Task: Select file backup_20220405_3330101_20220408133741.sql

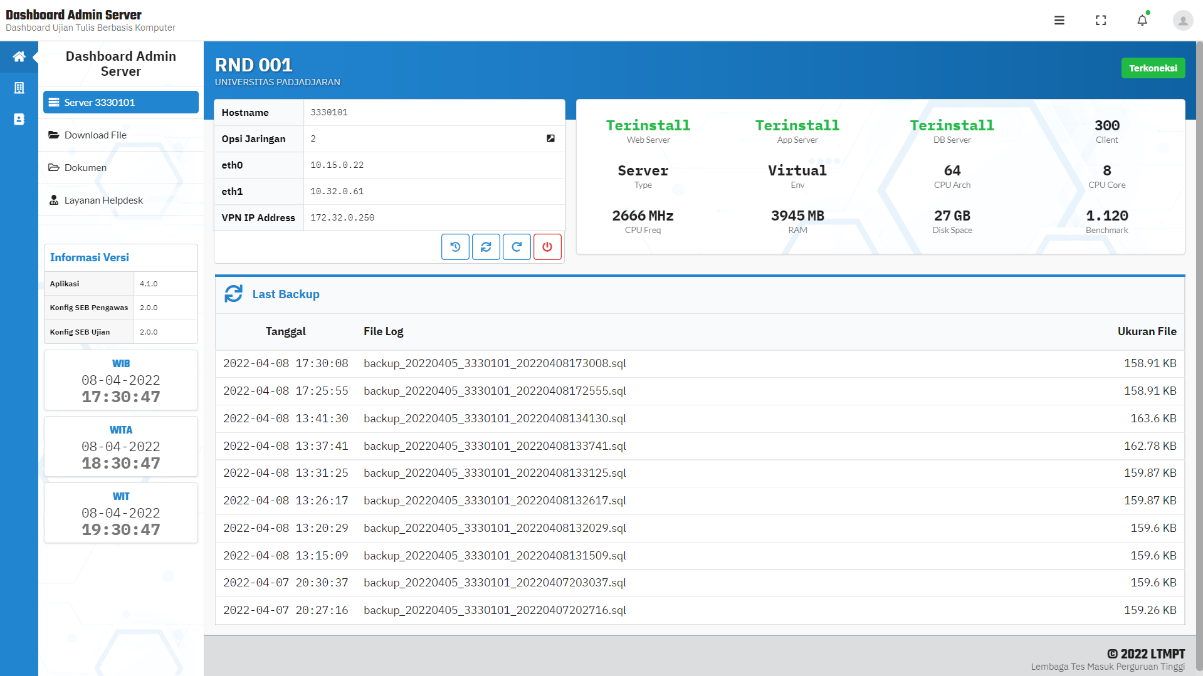Action: 495,446
